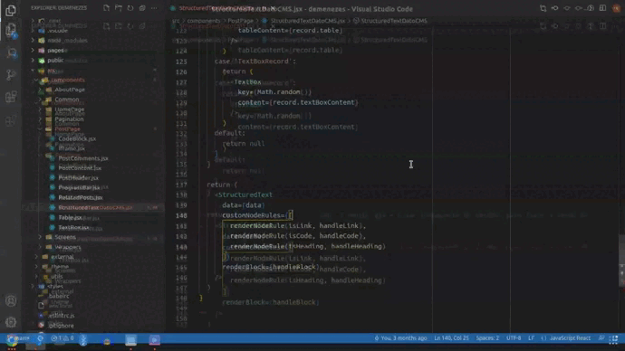This screenshot has height=351, width=625.
Task: Refresh the Explorer tree
Action: [x=130, y=8]
